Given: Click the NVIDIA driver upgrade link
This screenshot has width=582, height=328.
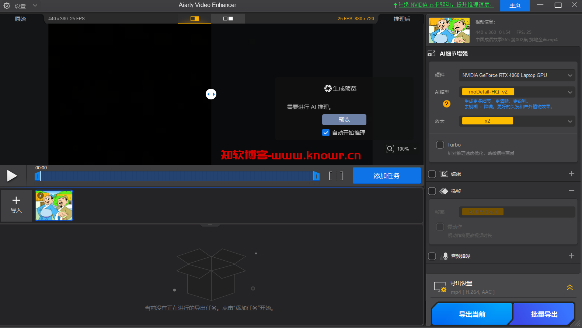Looking at the screenshot, I should 446,5.
